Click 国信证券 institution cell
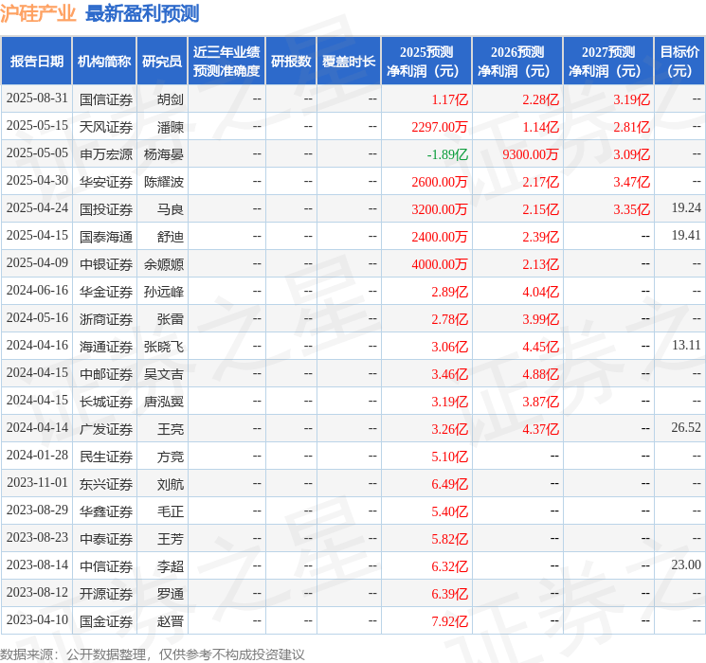Screen dimensions: 706x663 (106, 99)
